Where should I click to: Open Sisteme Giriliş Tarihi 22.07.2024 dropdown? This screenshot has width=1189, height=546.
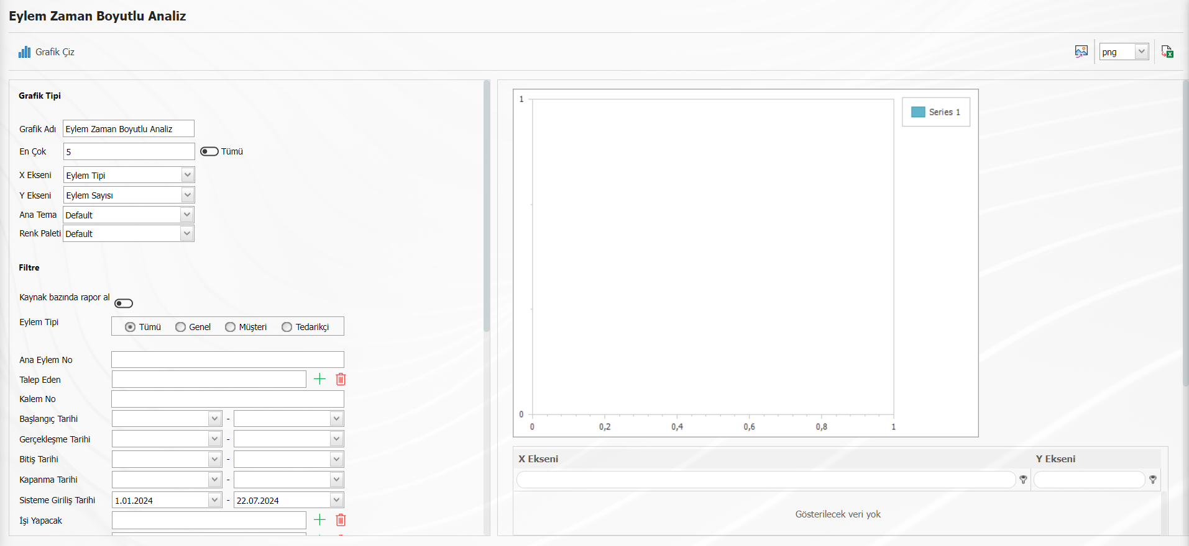click(x=336, y=500)
